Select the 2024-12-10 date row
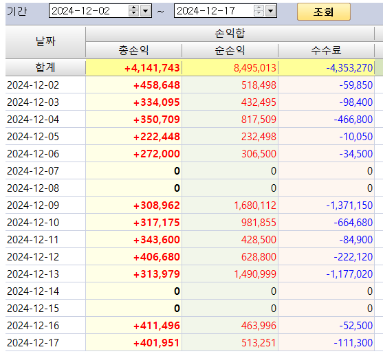The image size is (383, 356). coord(33,223)
